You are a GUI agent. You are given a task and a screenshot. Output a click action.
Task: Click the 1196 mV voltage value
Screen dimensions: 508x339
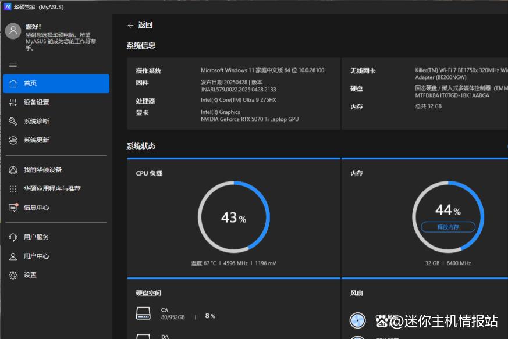point(266,263)
